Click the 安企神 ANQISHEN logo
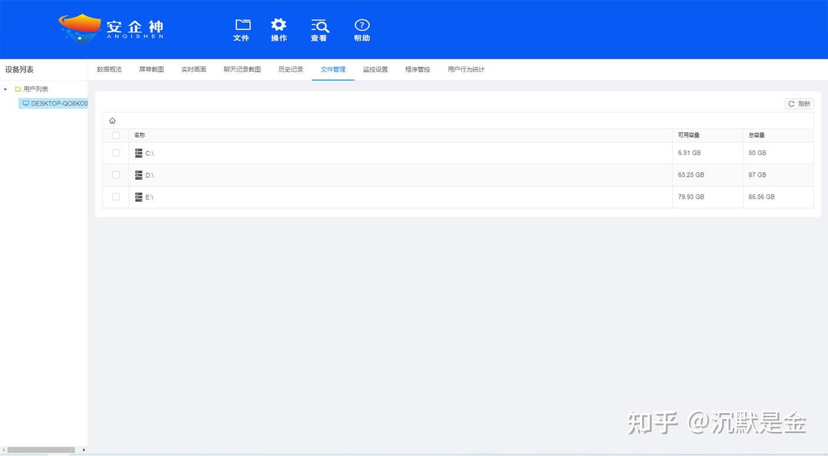This screenshot has height=456, width=828. tap(111, 28)
